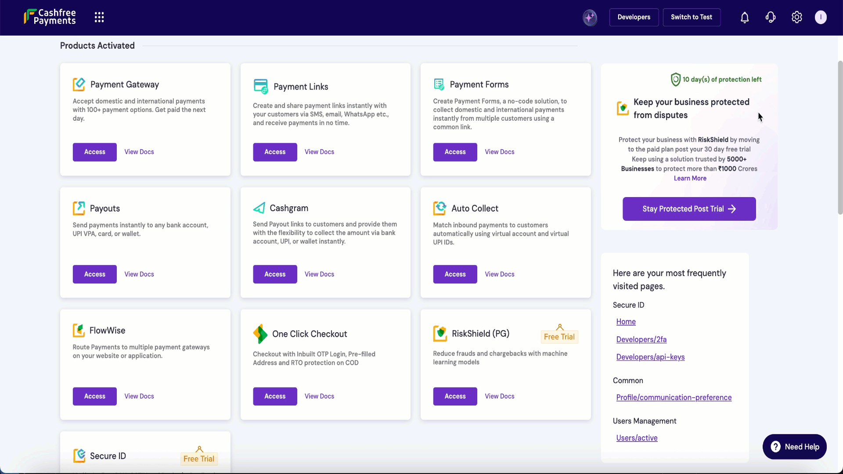The image size is (843, 474).
Task: Open the notifications bell
Action: [745, 18]
